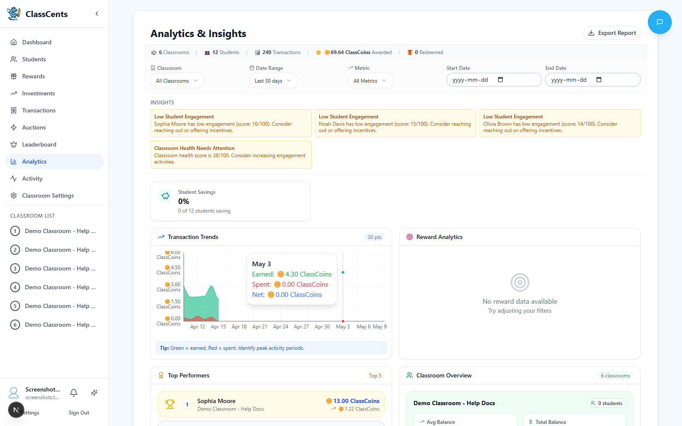The image size is (682, 426).
Task: Open the Last 30 days date range dropdown
Action: pyautogui.click(x=273, y=81)
